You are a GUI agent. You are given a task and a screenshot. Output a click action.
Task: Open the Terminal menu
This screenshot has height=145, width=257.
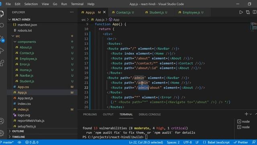pos(77,4)
